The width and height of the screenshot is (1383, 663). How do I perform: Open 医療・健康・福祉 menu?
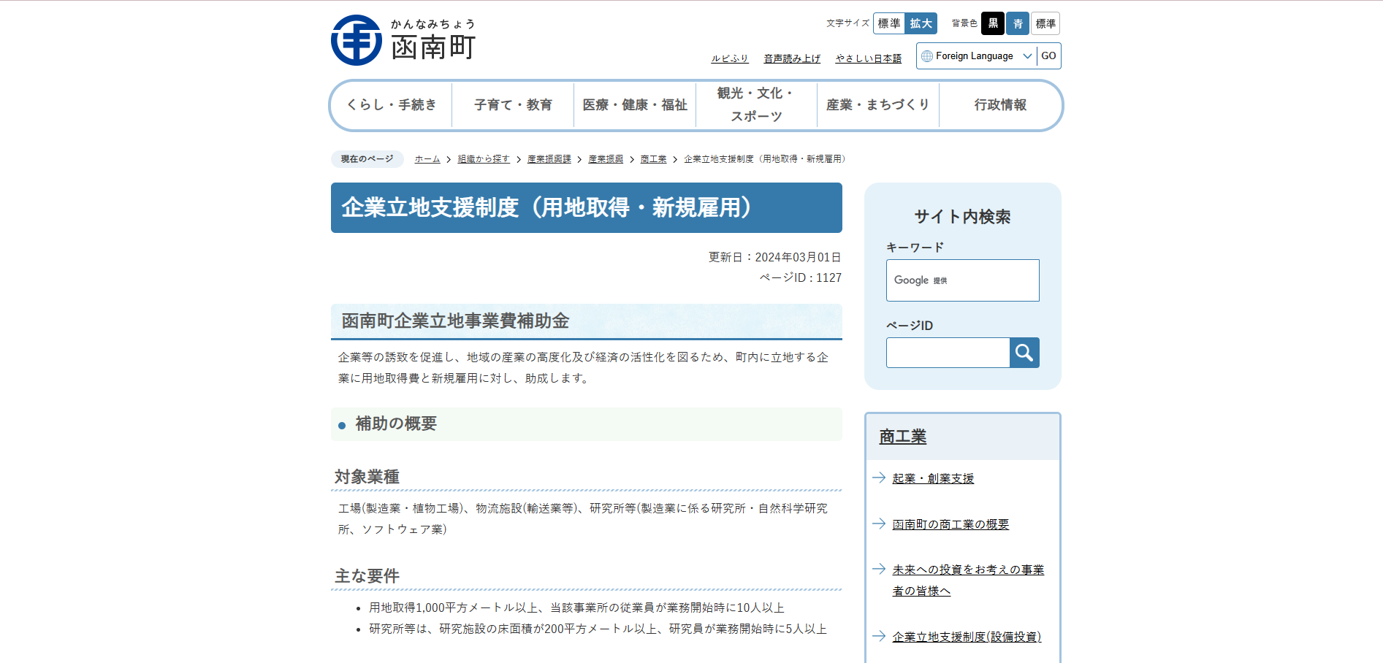pos(635,105)
